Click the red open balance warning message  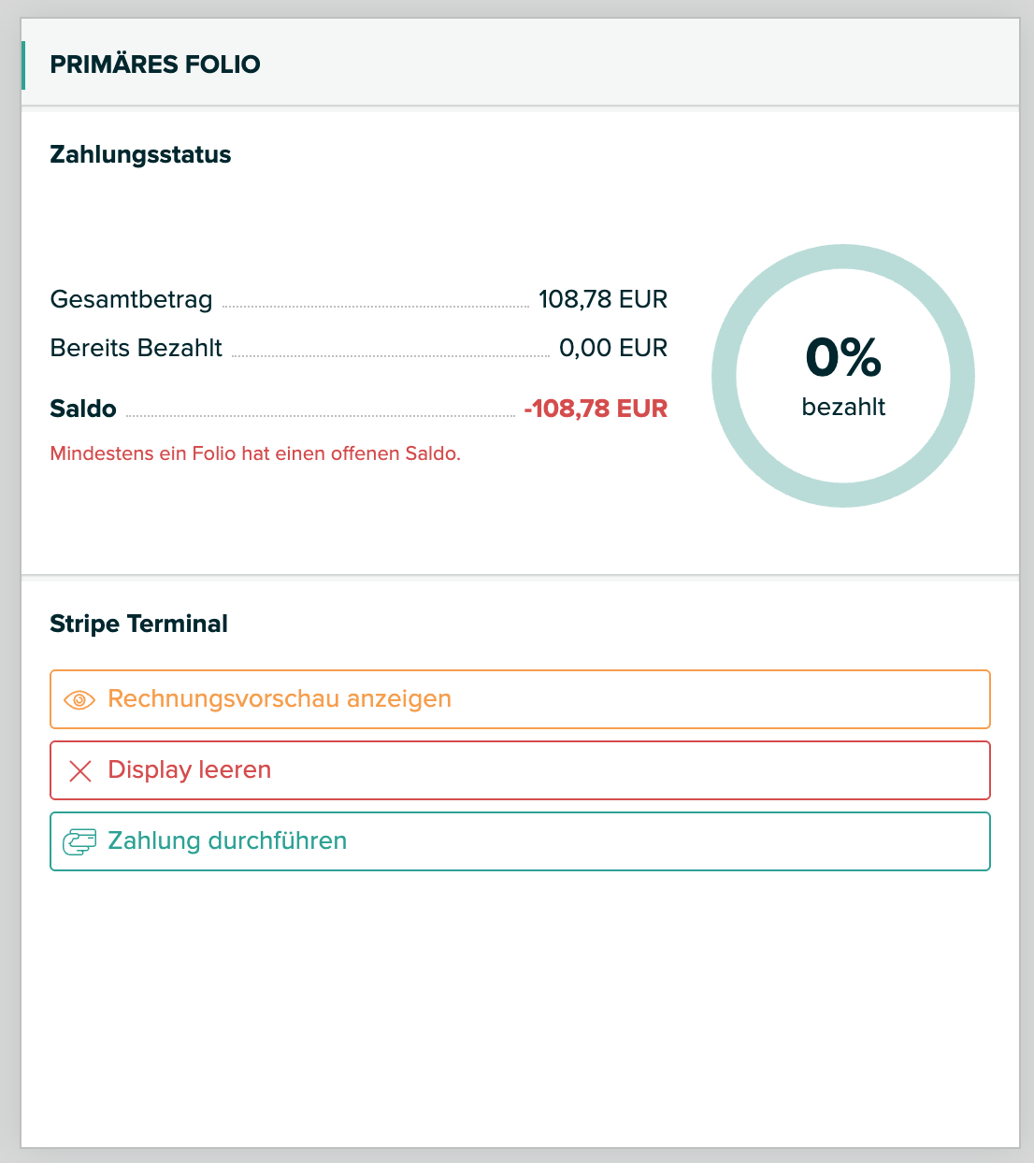tap(255, 454)
